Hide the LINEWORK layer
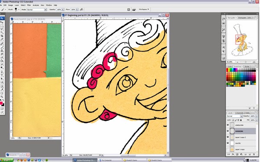This screenshot has width=260, height=162. point(228,125)
